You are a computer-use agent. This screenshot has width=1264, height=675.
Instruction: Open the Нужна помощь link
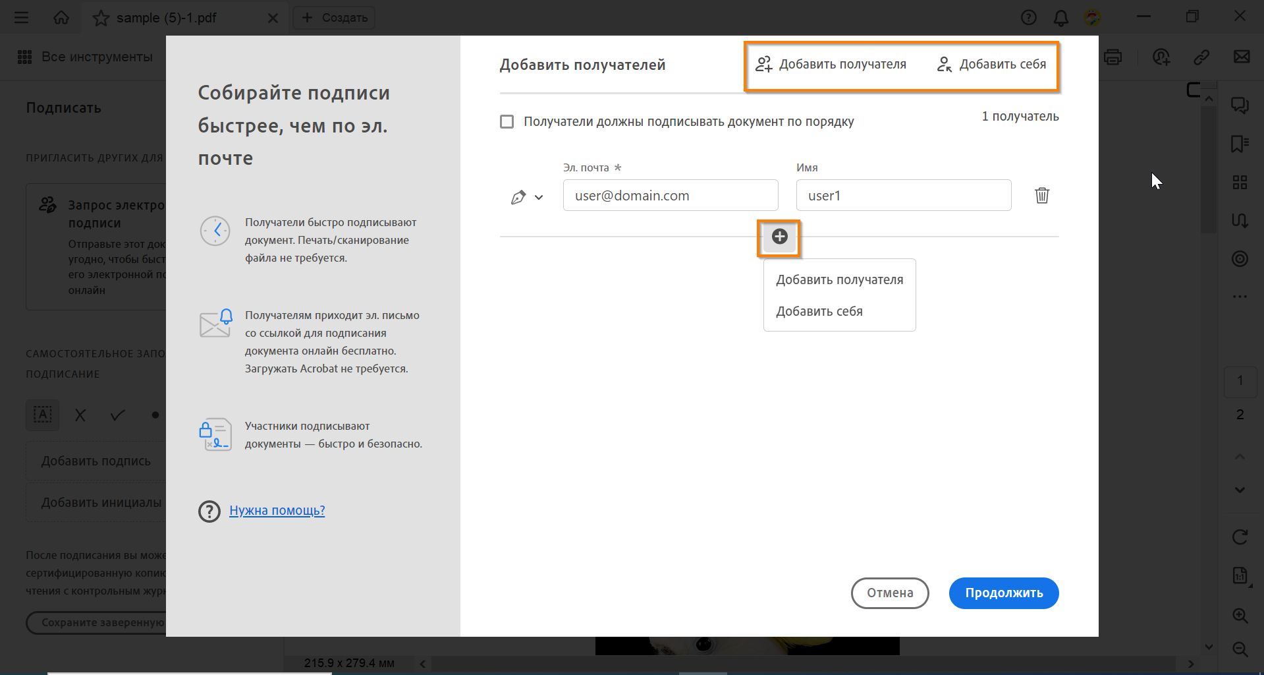coord(277,510)
